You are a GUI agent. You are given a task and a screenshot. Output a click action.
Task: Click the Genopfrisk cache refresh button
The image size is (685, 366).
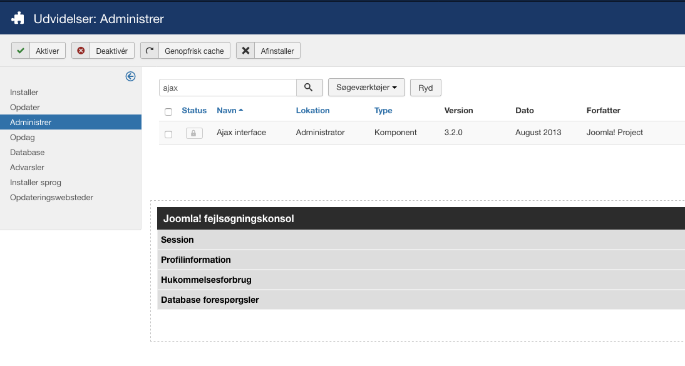click(x=185, y=51)
